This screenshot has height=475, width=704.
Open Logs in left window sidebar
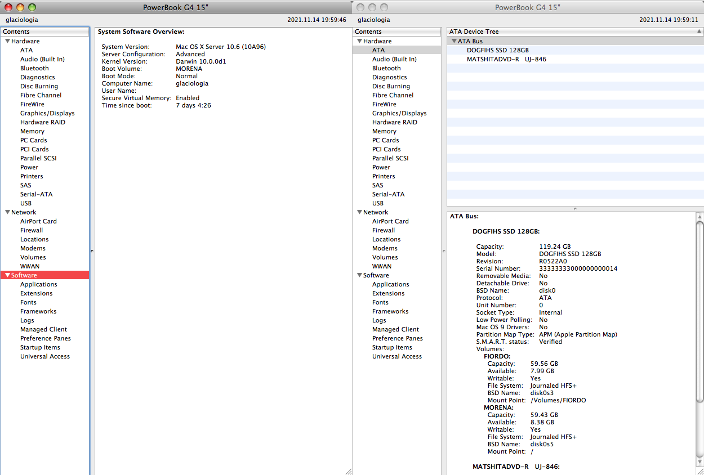(x=27, y=320)
